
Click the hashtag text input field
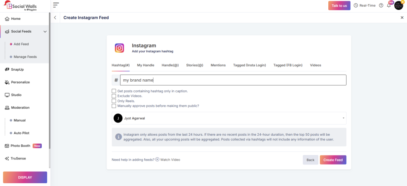click(233, 80)
